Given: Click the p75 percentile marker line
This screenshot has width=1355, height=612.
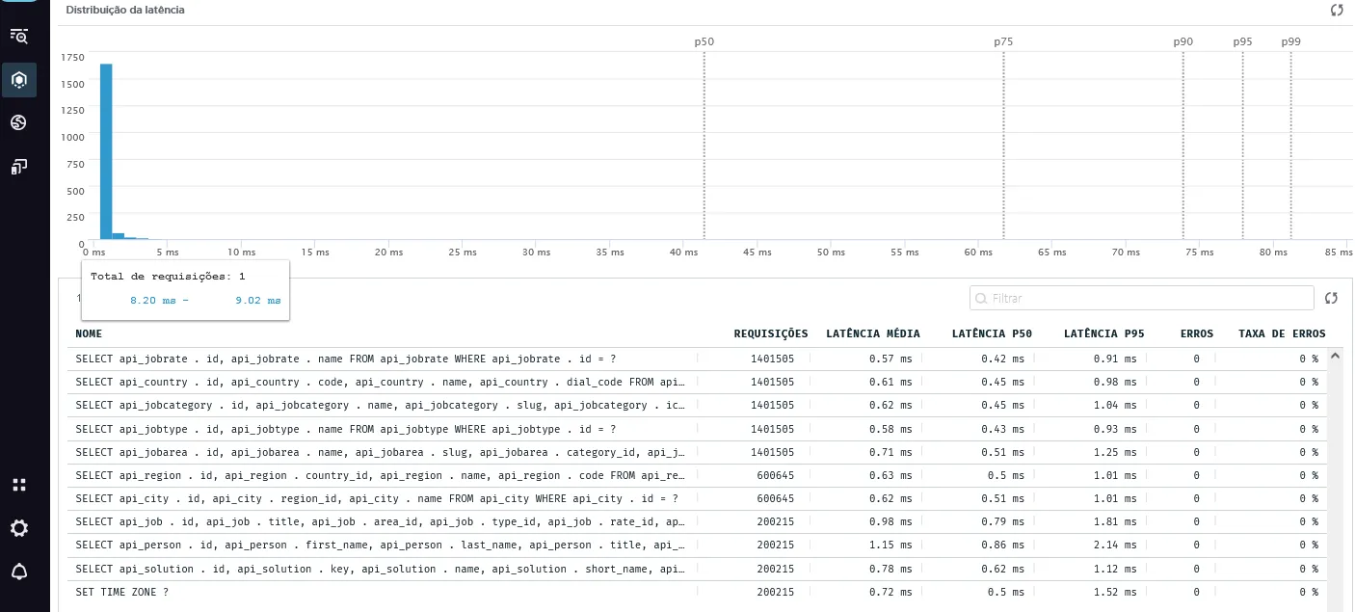Looking at the screenshot, I should (x=1003, y=145).
